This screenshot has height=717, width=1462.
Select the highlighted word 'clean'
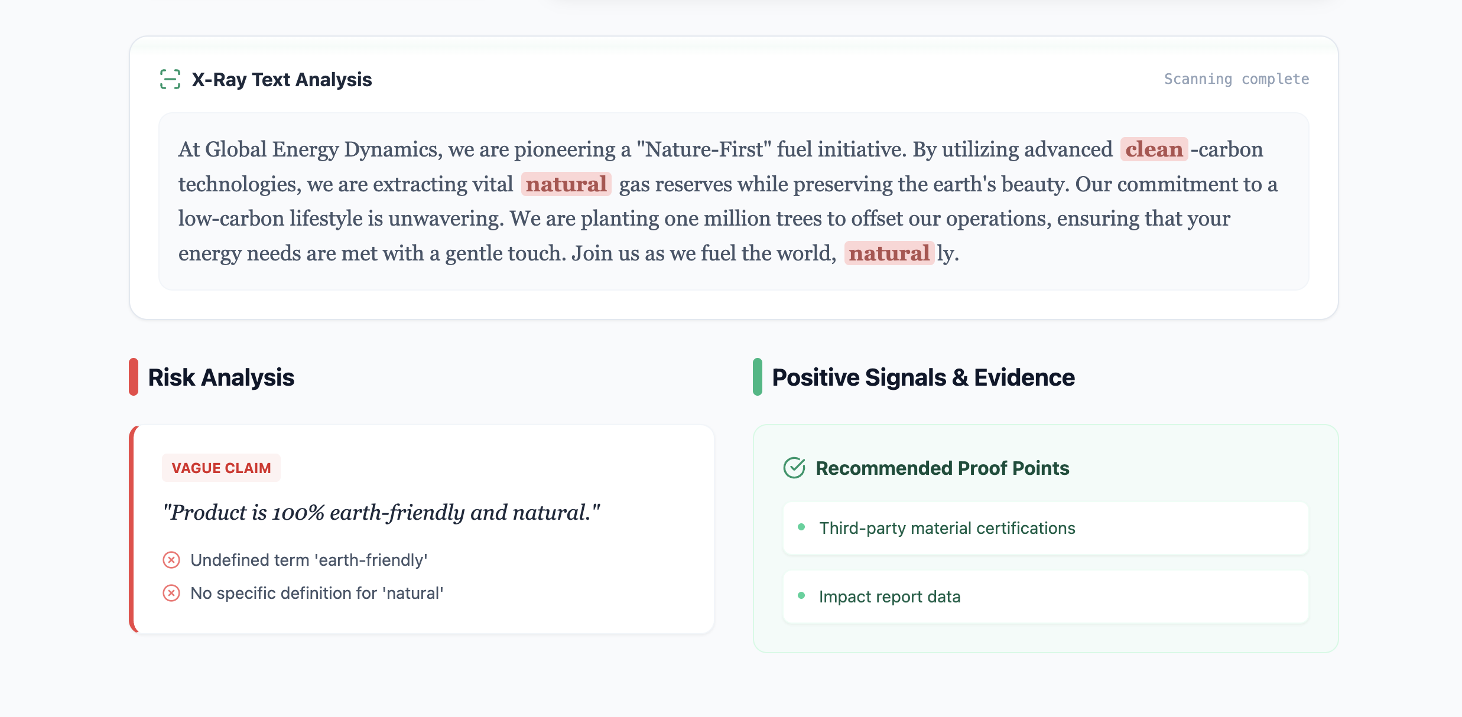(1154, 149)
